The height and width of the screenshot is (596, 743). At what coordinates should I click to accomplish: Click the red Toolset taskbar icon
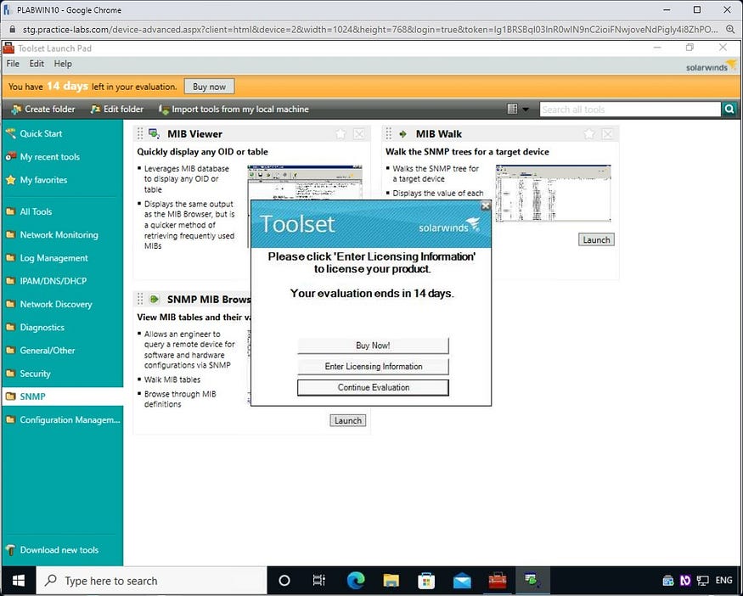[x=498, y=581]
